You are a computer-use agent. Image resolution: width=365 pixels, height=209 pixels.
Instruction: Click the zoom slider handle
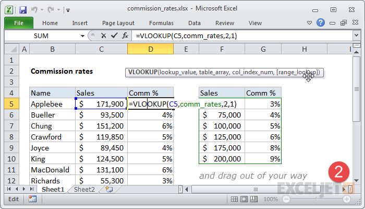[316, 199]
